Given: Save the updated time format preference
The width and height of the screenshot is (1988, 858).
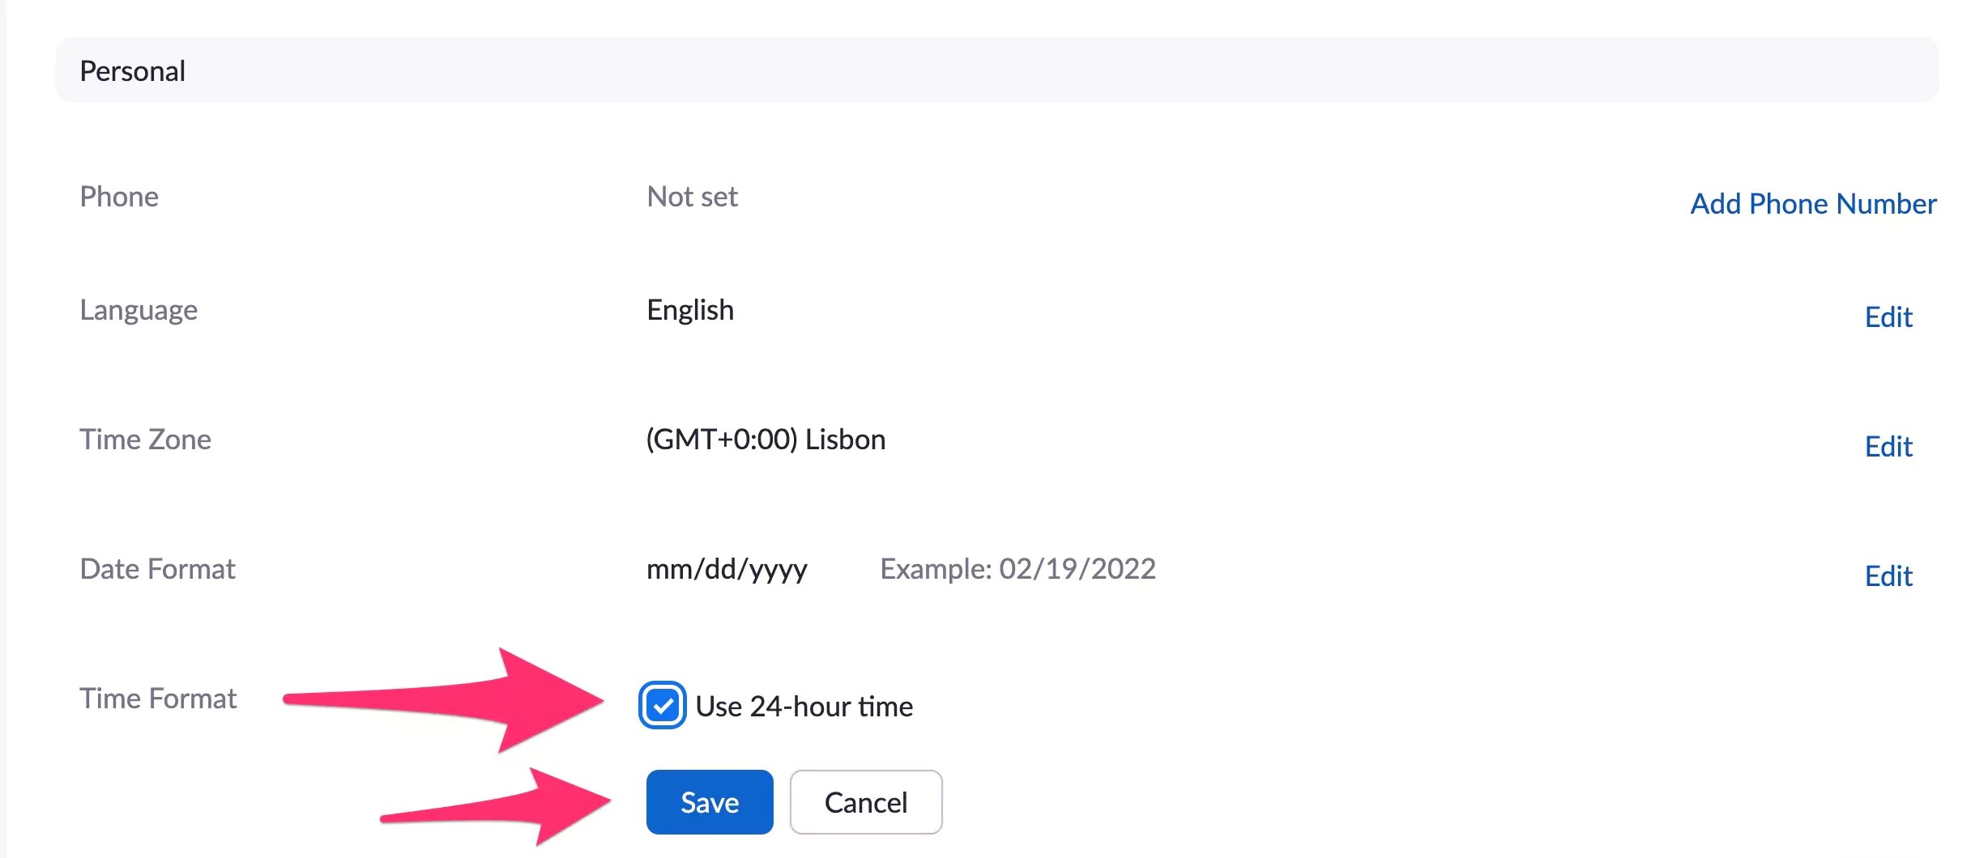Looking at the screenshot, I should [x=709, y=802].
